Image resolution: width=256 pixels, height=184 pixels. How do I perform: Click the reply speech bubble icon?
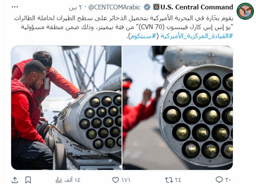219,180
